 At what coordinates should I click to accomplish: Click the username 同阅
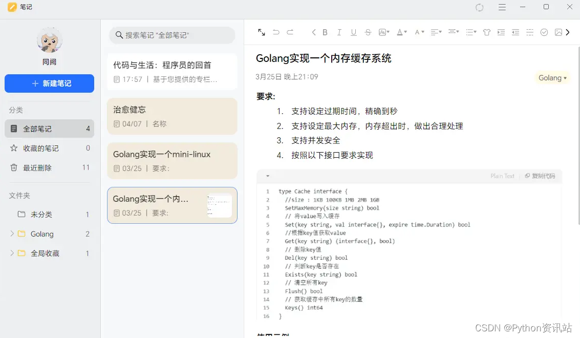pos(49,62)
